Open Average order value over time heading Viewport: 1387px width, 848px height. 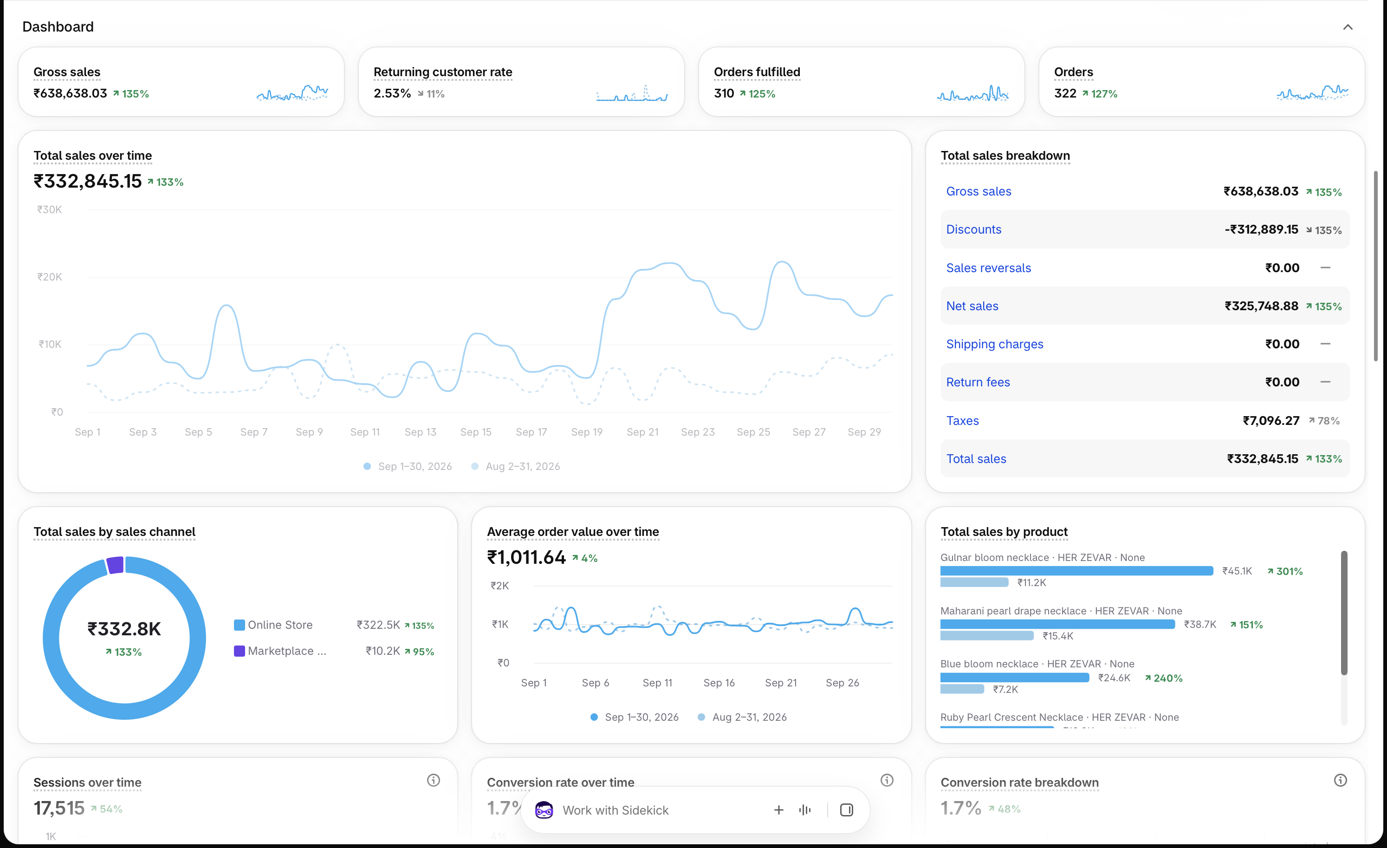point(572,532)
